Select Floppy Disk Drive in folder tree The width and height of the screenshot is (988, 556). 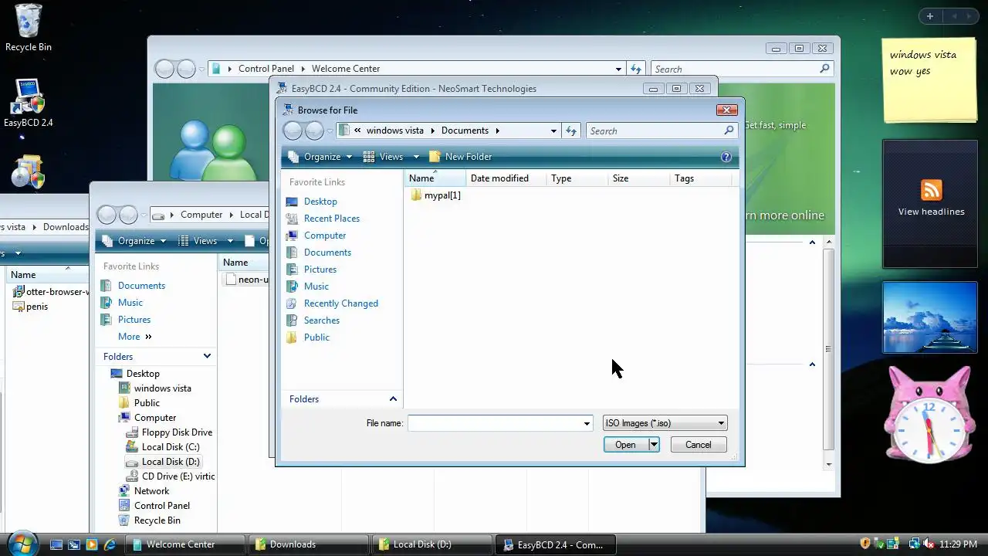(177, 432)
